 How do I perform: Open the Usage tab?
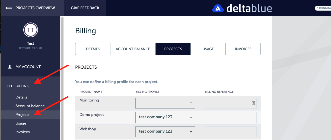[208, 49]
